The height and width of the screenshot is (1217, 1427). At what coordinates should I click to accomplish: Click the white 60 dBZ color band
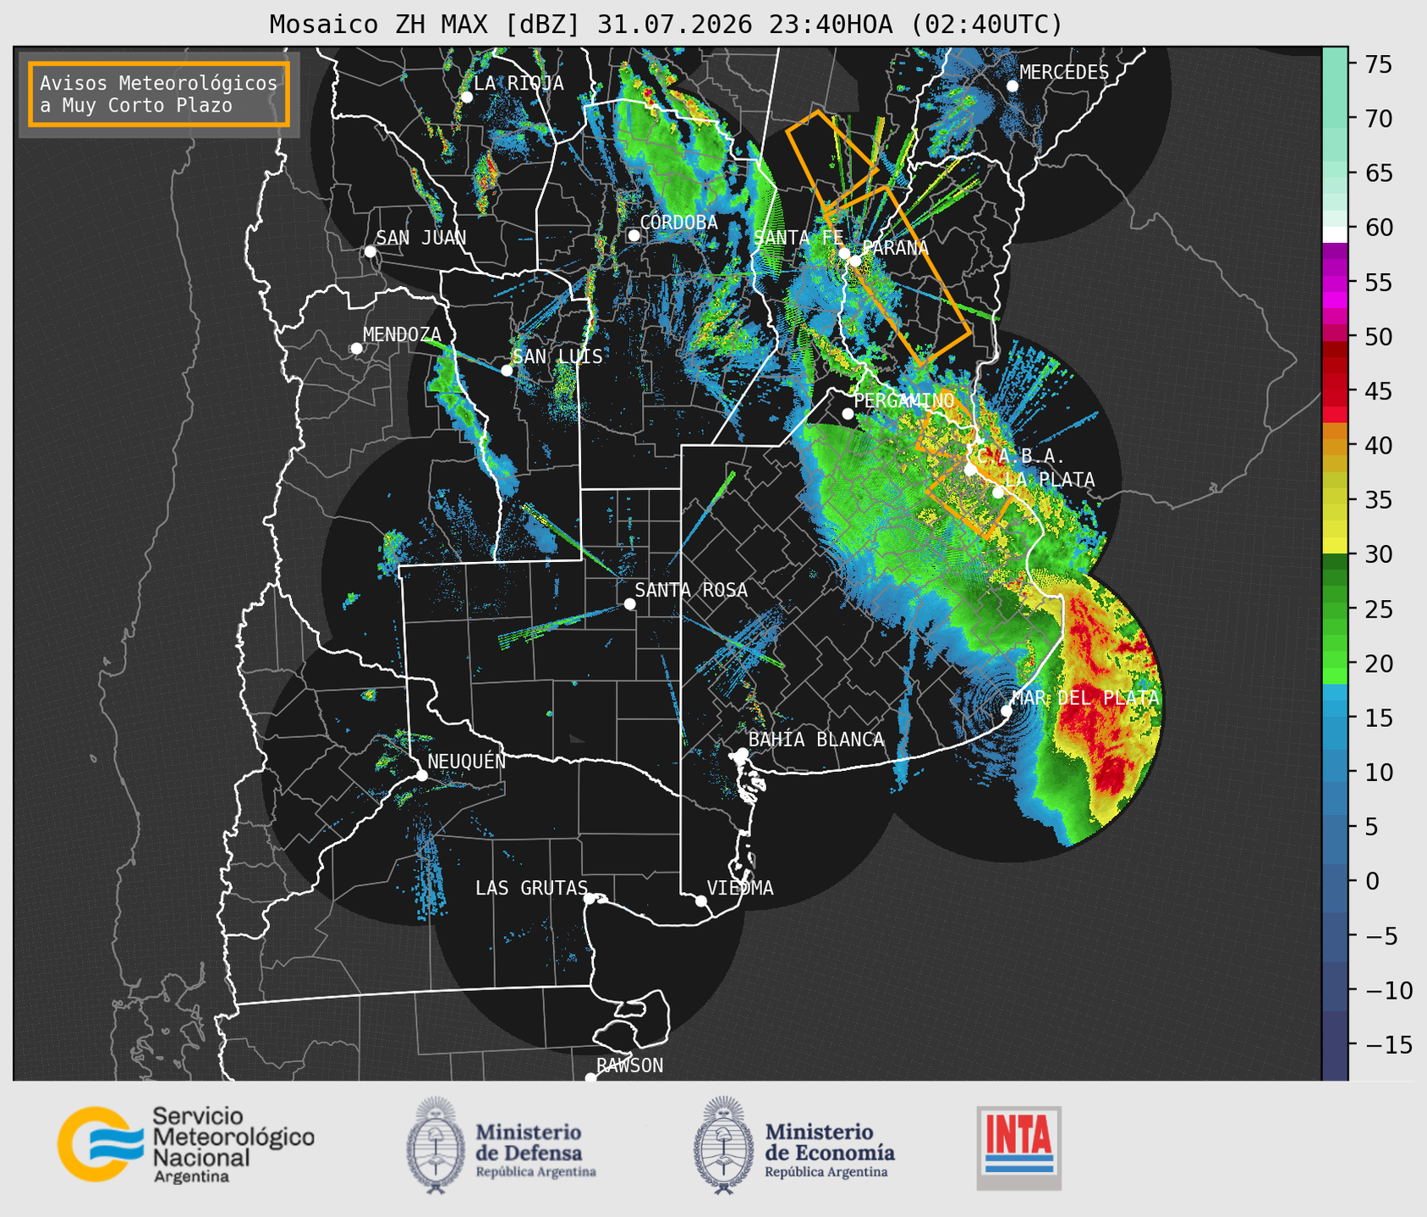tap(1335, 234)
